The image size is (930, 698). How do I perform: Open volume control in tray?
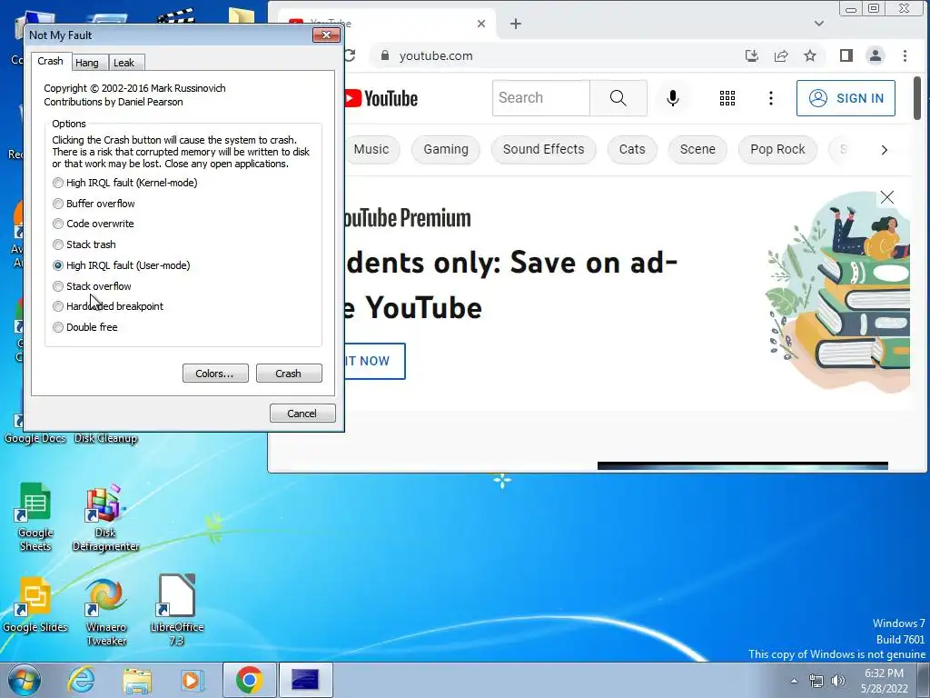coord(837,681)
